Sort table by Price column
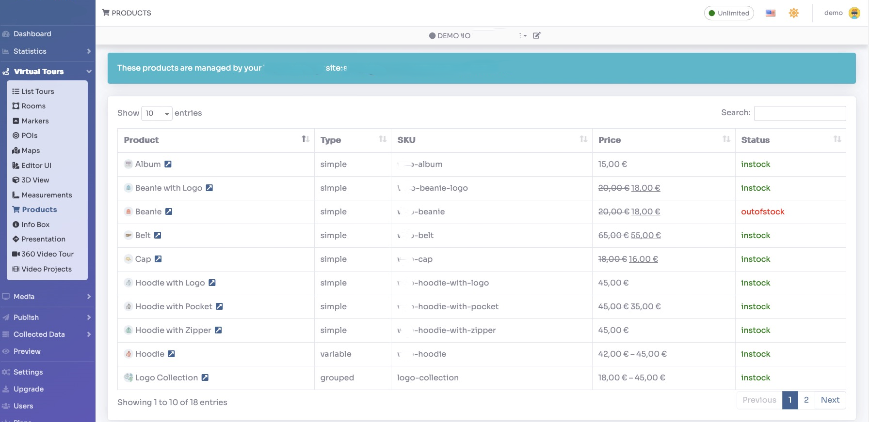Screen dimensions: 869x422 (663, 140)
